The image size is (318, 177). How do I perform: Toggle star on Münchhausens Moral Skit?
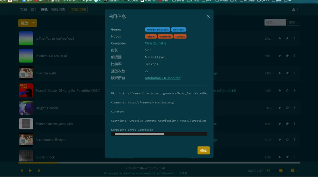click(287, 124)
